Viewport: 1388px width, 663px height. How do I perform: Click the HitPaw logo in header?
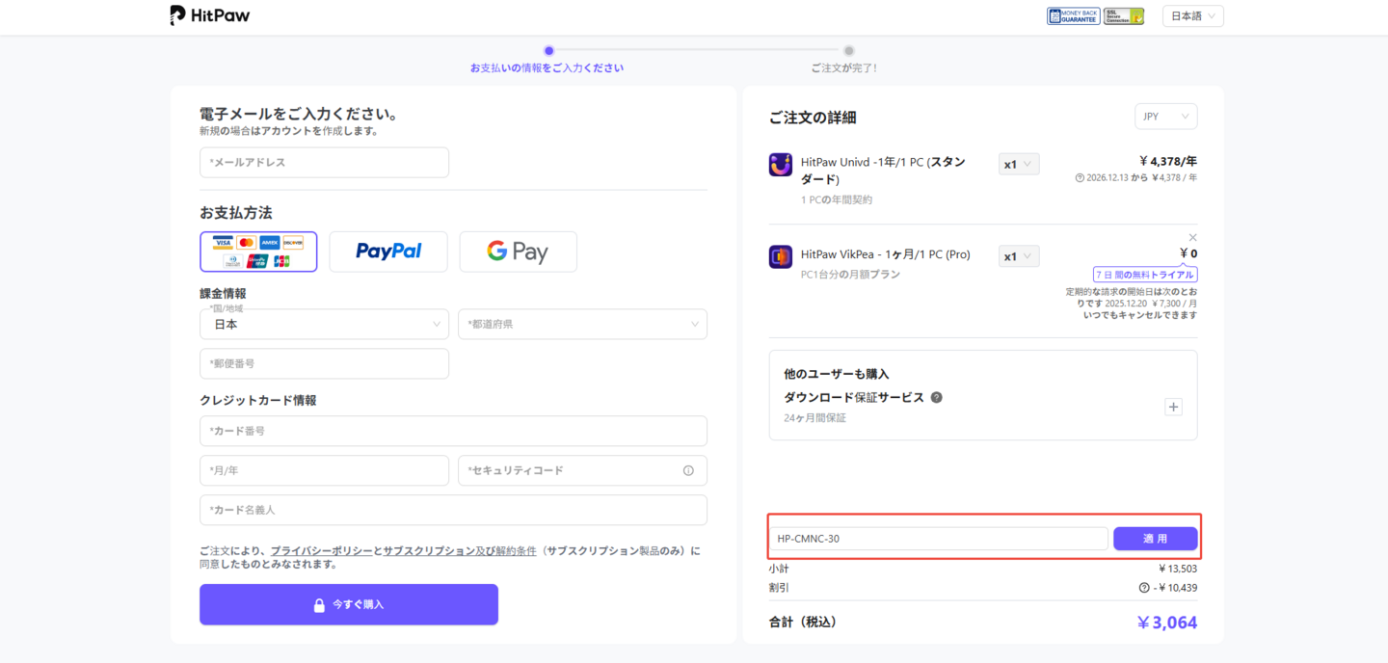click(209, 15)
